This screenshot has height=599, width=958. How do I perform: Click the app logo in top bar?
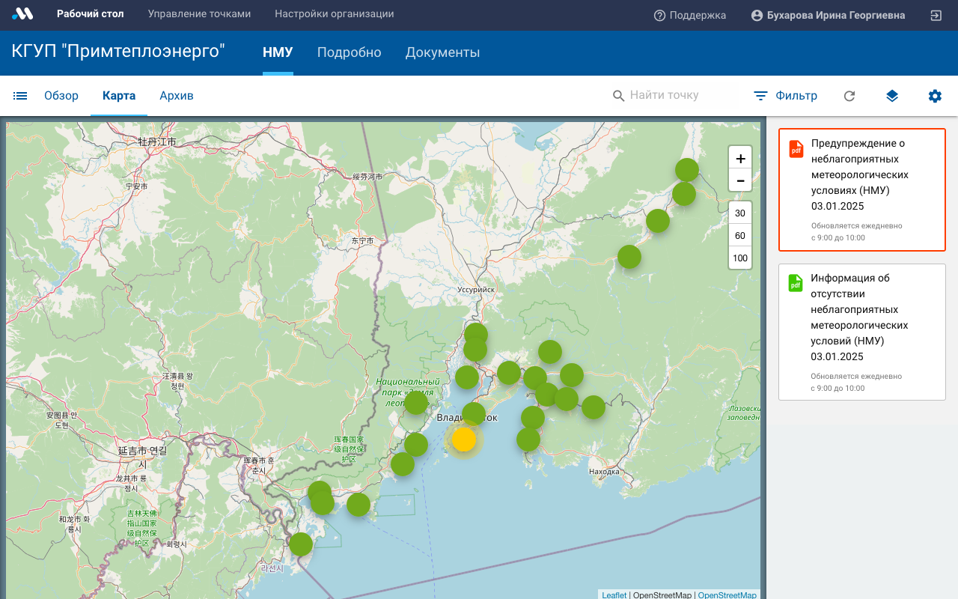click(22, 14)
